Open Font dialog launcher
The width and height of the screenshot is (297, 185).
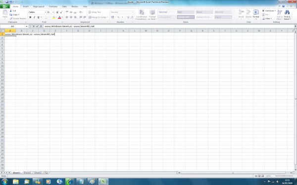pos(62,22)
